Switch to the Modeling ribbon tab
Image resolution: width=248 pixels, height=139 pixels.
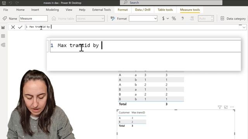[52, 10]
